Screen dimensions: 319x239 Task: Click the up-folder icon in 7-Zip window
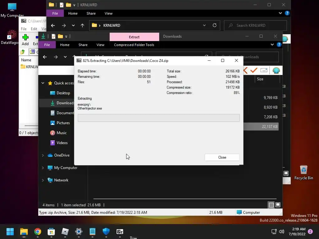[22, 52]
